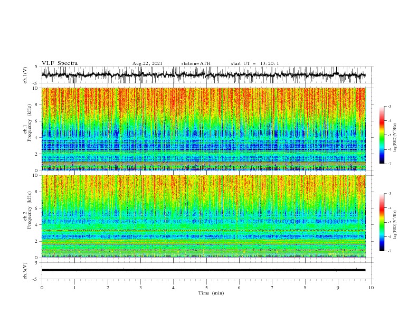The height and width of the screenshot is (323, 418).
Task: Click the -7 tick on ch.1 color bar
Action: tap(389, 164)
